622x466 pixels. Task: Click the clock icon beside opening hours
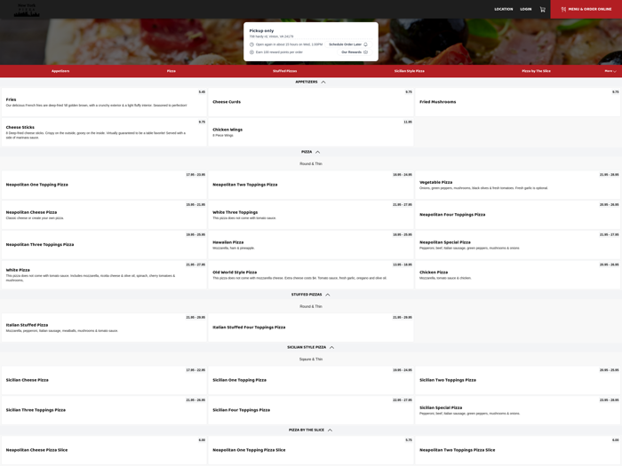click(251, 44)
